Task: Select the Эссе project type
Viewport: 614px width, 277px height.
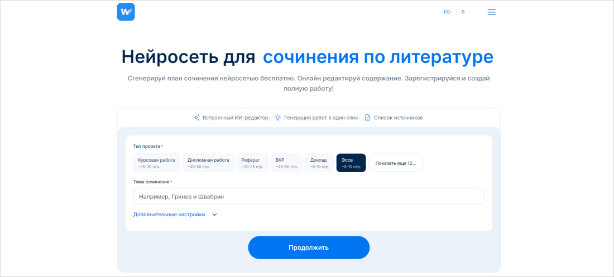Action: [351, 163]
